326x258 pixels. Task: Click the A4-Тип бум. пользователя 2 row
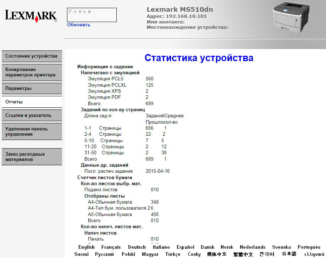(121, 208)
